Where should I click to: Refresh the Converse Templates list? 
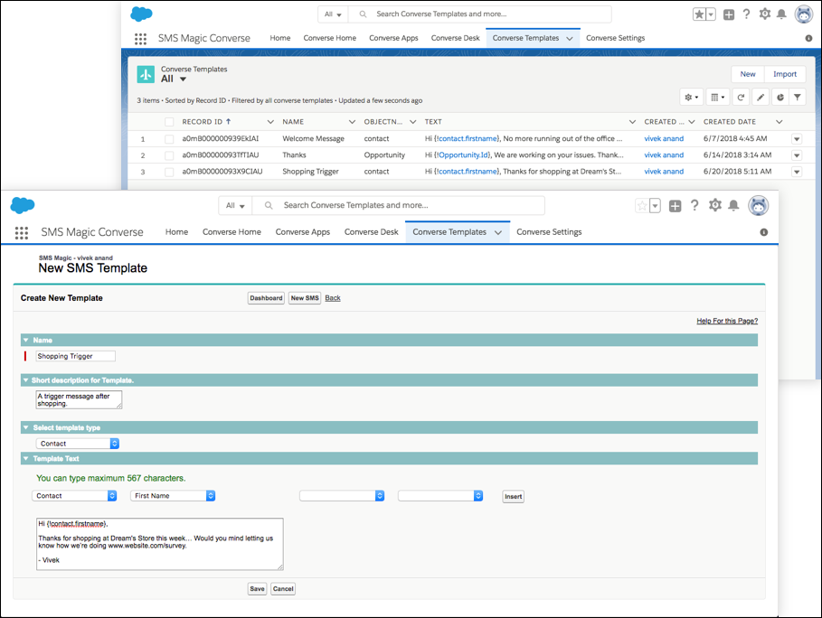(x=741, y=97)
